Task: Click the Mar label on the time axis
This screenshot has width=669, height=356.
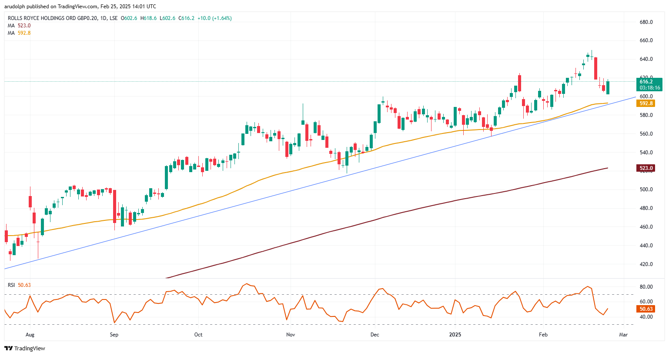Action: (623, 335)
